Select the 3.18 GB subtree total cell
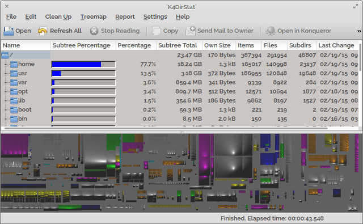363x224 pixels. point(191,73)
